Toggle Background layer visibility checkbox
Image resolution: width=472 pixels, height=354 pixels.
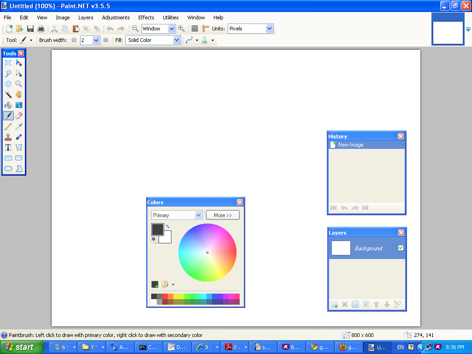coord(401,248)
